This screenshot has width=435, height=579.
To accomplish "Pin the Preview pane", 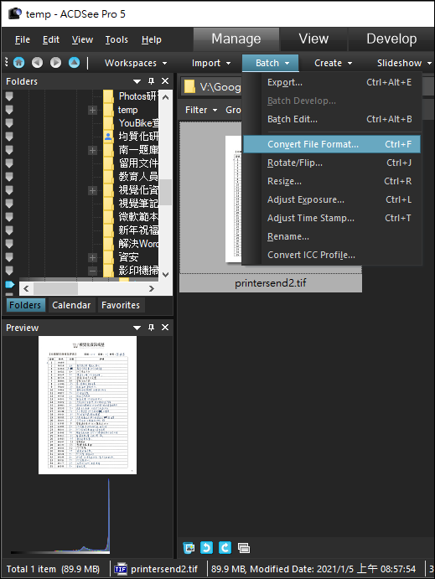I will tap(151, 327).
